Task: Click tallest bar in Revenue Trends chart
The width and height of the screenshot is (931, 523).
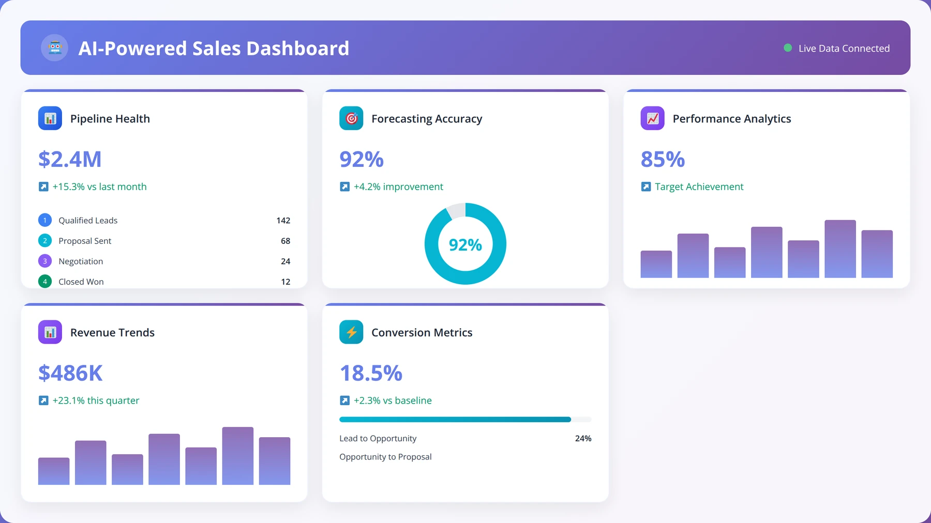Action: [x=238, y=456]
